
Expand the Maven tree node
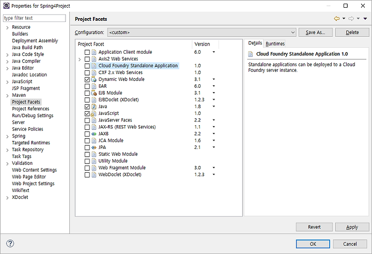click(7, 96)
